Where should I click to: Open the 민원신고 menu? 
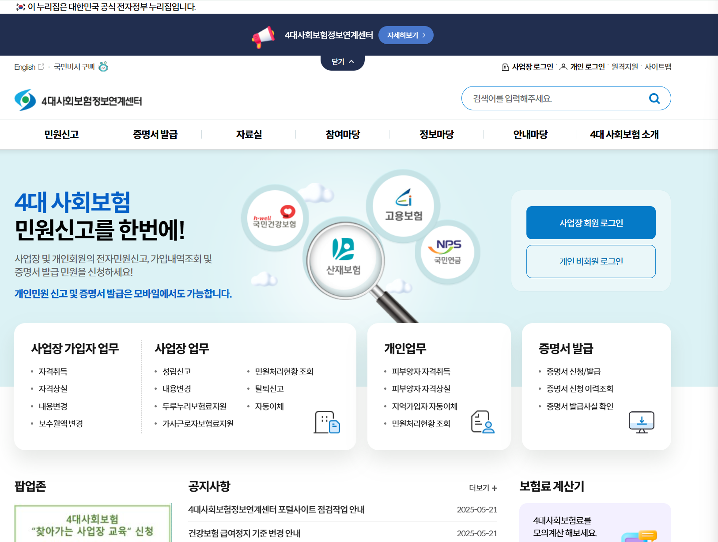61,134
